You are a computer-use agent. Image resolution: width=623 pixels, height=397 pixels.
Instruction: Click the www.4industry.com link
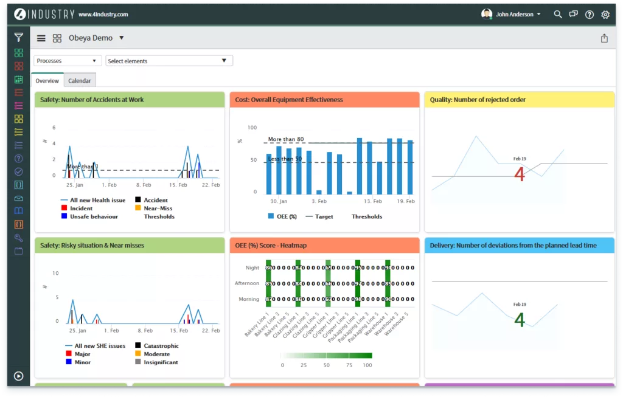point(103,15)
